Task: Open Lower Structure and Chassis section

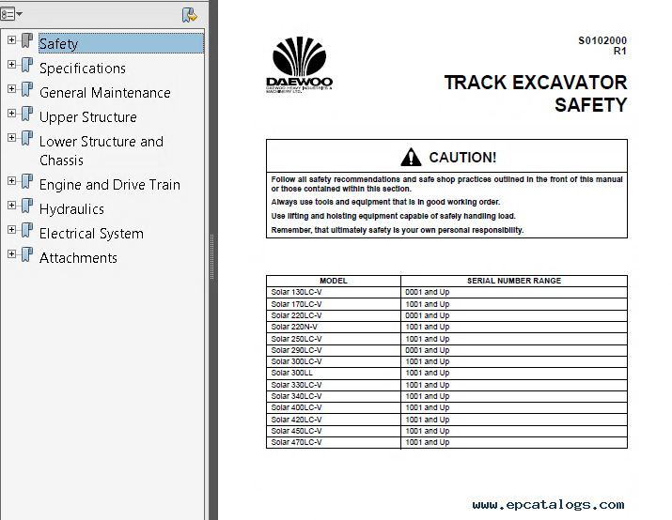Action: 102,151
